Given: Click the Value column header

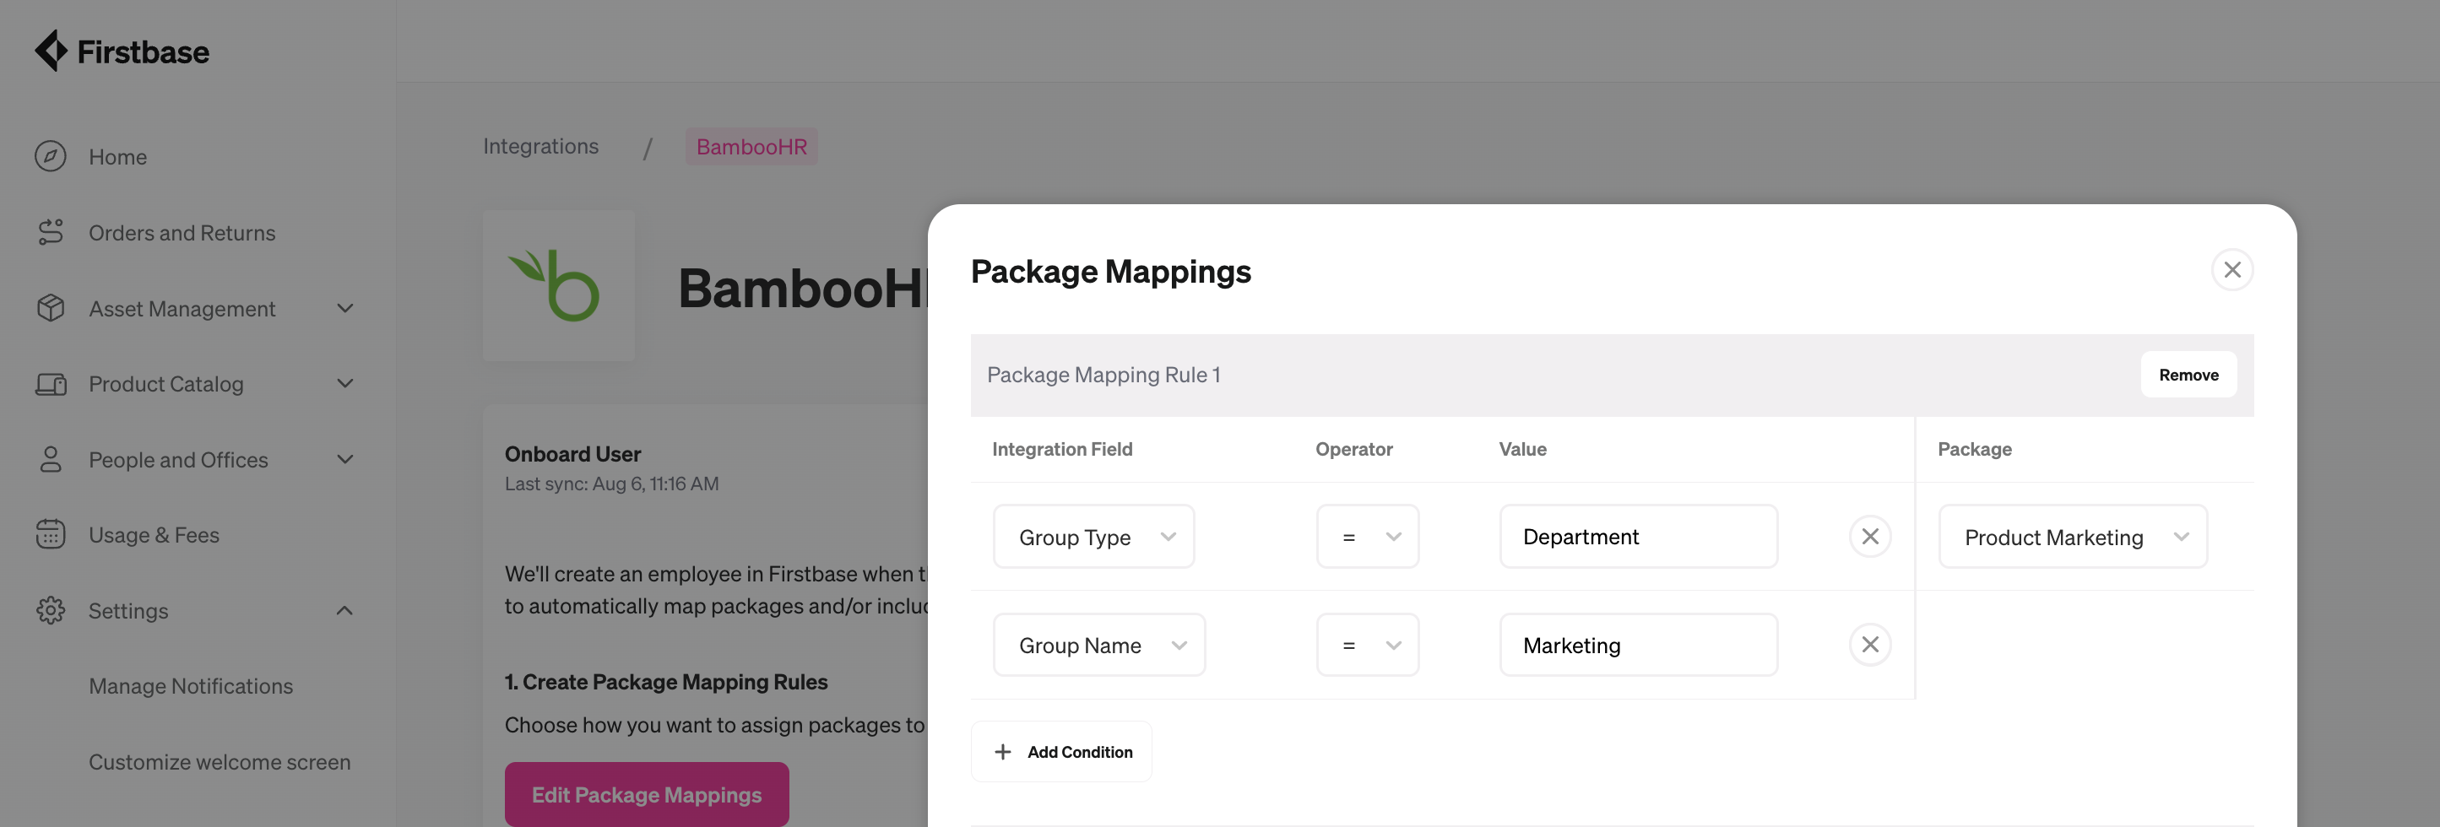Looking at the screenshot, I should [1522, 450].
